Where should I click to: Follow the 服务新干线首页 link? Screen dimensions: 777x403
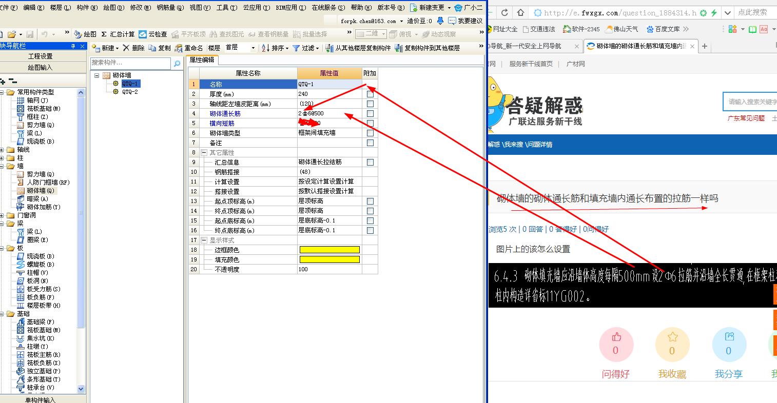pyautogui.click(x=531, y=64)
